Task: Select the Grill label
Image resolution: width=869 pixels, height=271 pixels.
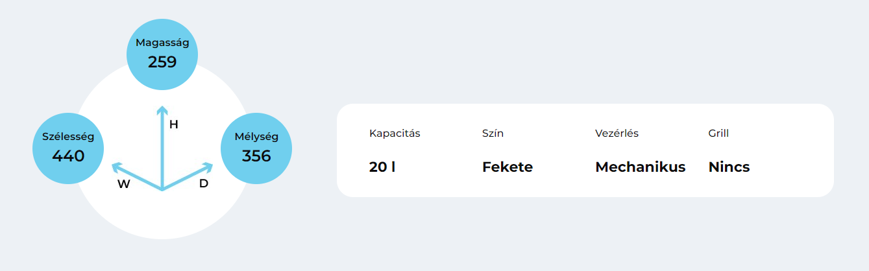Action: click(718, 134)
